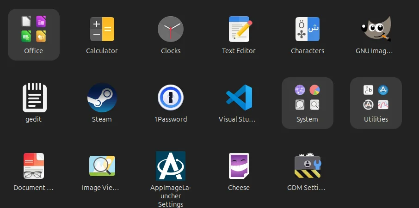
Task: Launch Steam from the app grid
Action: click(x=102, y=98)
